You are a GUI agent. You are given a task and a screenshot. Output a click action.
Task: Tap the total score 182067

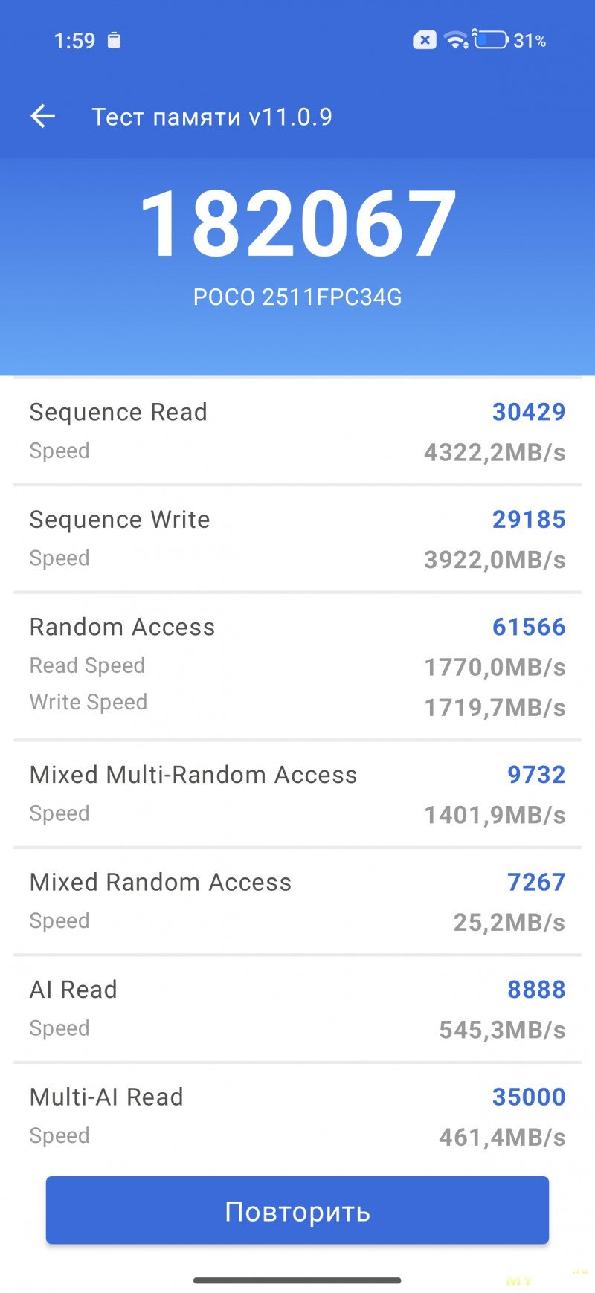click(x=297, y=224)
